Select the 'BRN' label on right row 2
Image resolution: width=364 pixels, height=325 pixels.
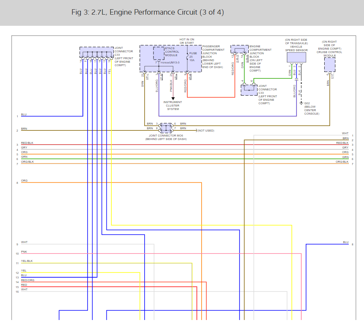click(x=345, y=138)
